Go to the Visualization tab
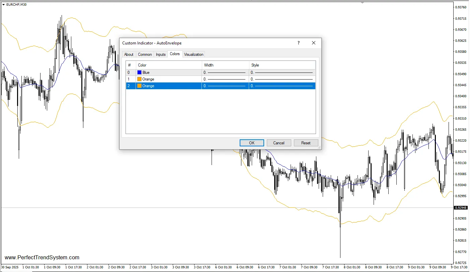Image resolution: width=470 pixels, height=272 pixels. pyautogui.click(x=193, y=54)
